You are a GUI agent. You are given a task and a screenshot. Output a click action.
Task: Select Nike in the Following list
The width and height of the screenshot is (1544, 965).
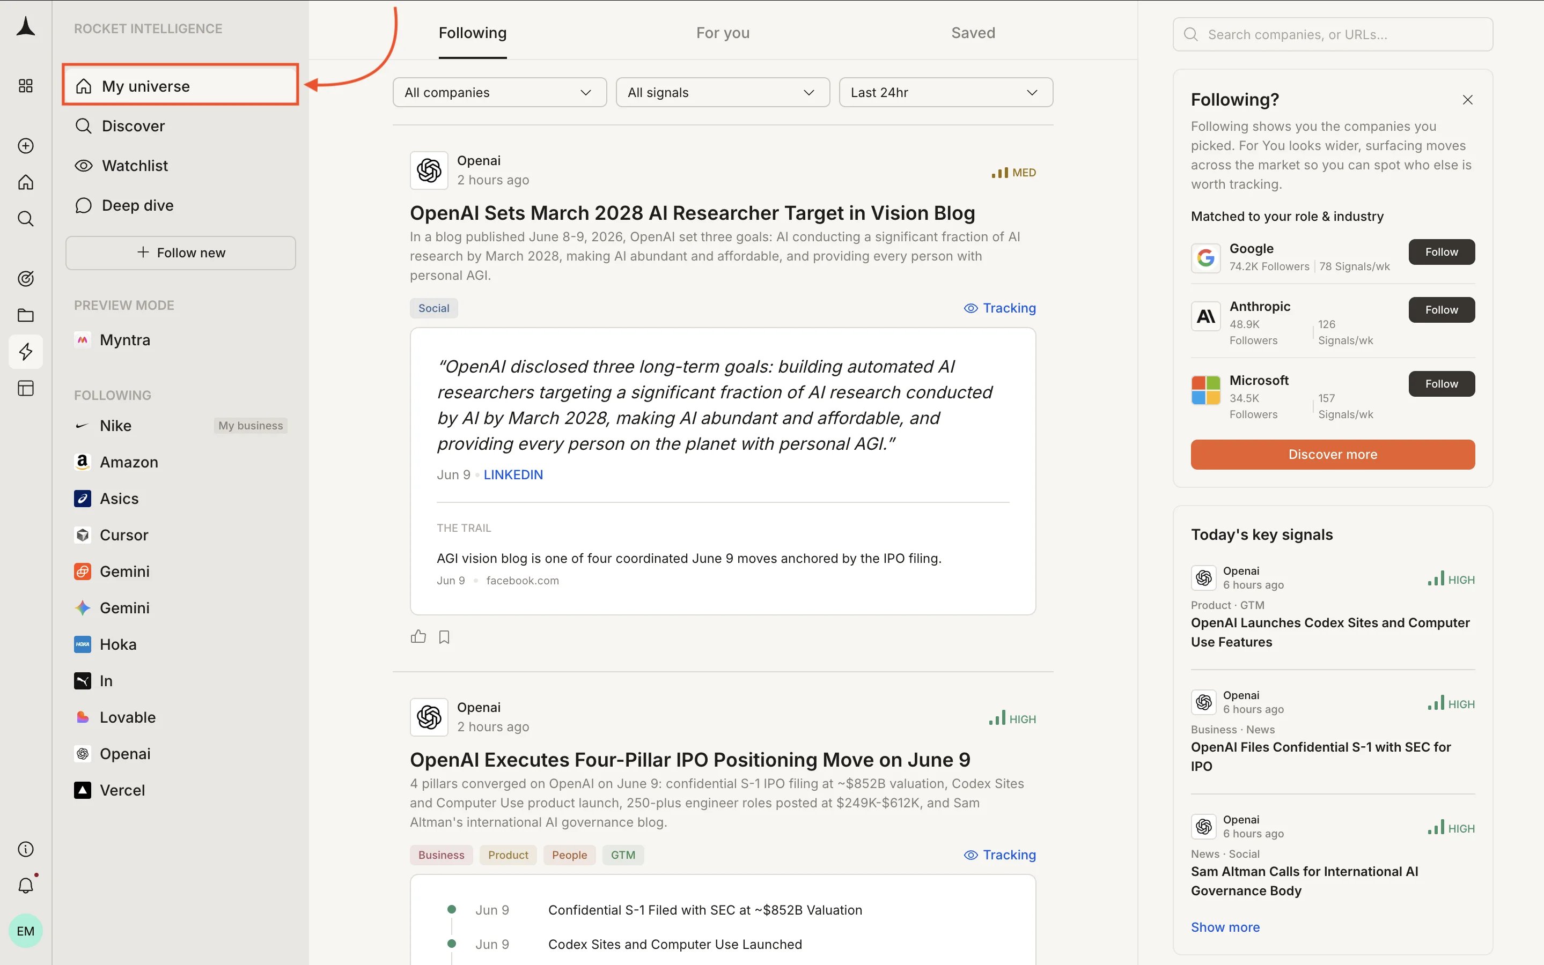(181, 426)
